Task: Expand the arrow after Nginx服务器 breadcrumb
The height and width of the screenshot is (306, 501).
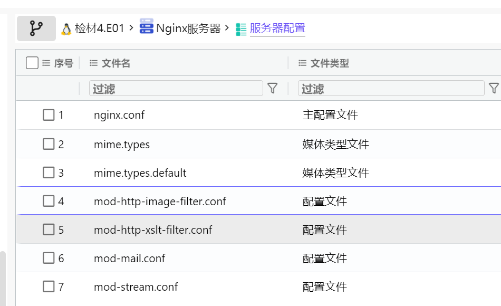Action: (227, 27)
